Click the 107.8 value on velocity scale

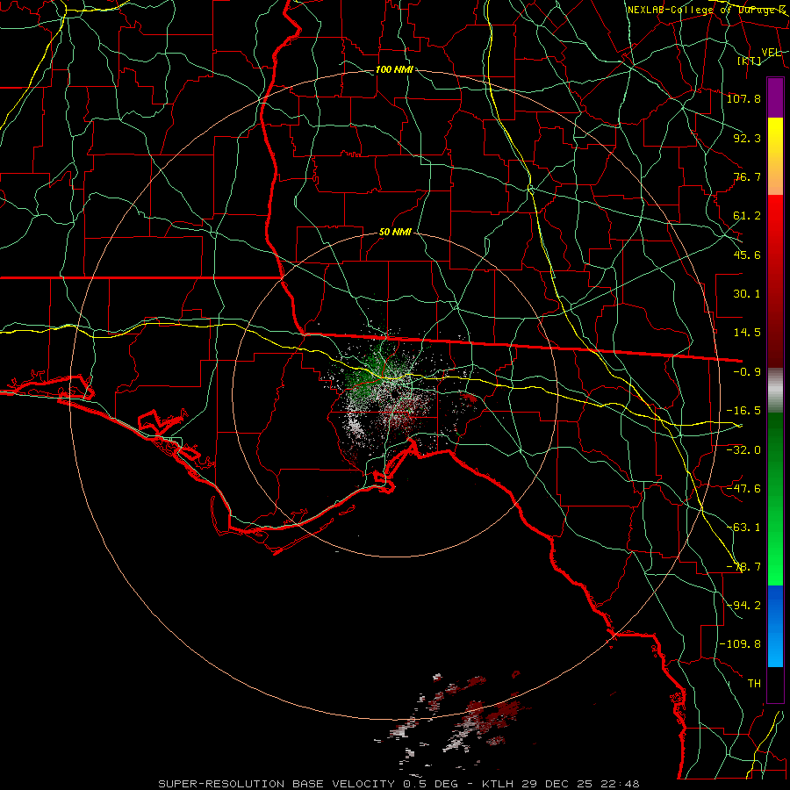tap(743, 98)
